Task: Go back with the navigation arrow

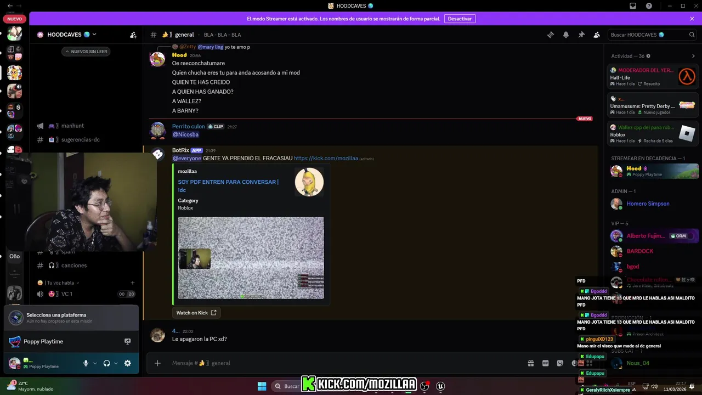Action: (x=10, y=5)
